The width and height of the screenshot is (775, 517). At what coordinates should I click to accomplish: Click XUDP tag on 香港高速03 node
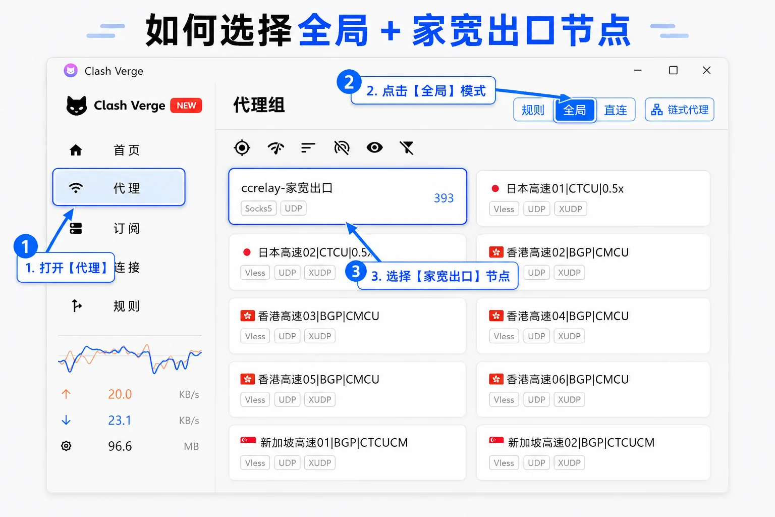[x=320, y=336]
